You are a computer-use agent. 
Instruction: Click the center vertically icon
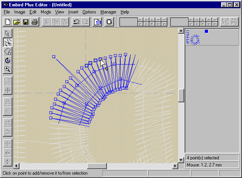pos(7,162)
